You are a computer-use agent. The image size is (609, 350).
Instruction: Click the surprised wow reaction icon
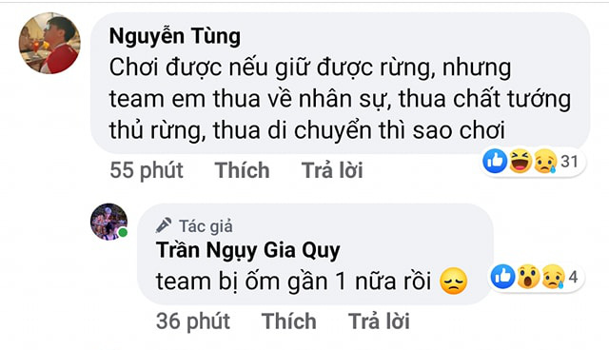[528, 276]
